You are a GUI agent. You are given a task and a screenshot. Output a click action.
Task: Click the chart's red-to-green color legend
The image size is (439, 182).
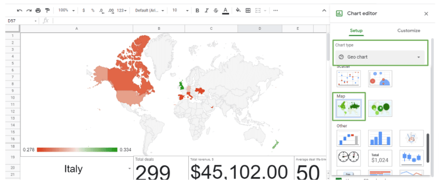coord(77,149)
